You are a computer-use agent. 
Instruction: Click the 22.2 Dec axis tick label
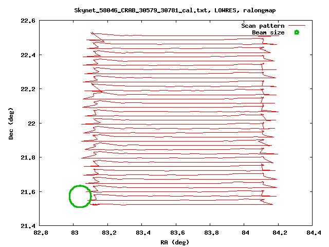click(28, 89)
